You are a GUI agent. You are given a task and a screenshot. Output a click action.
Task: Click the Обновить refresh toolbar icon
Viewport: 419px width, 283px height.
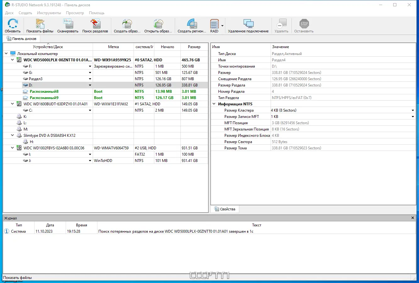pyautogui.click(x=13, y=24)
